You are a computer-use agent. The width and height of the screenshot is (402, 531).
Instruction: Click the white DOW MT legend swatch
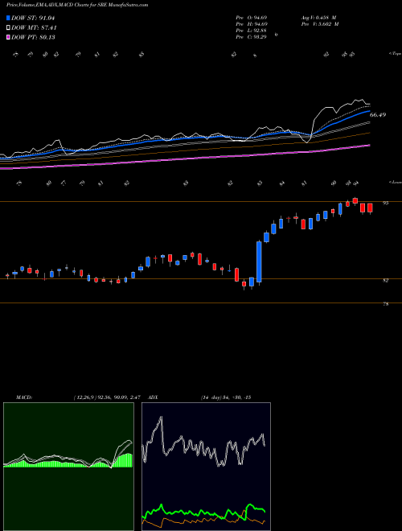pyautogui.click(x=8, y=27)
